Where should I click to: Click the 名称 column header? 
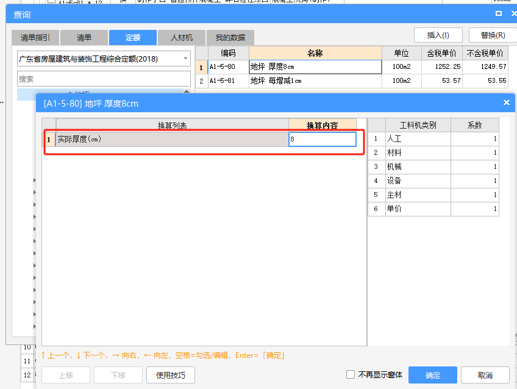pos(315,53)
